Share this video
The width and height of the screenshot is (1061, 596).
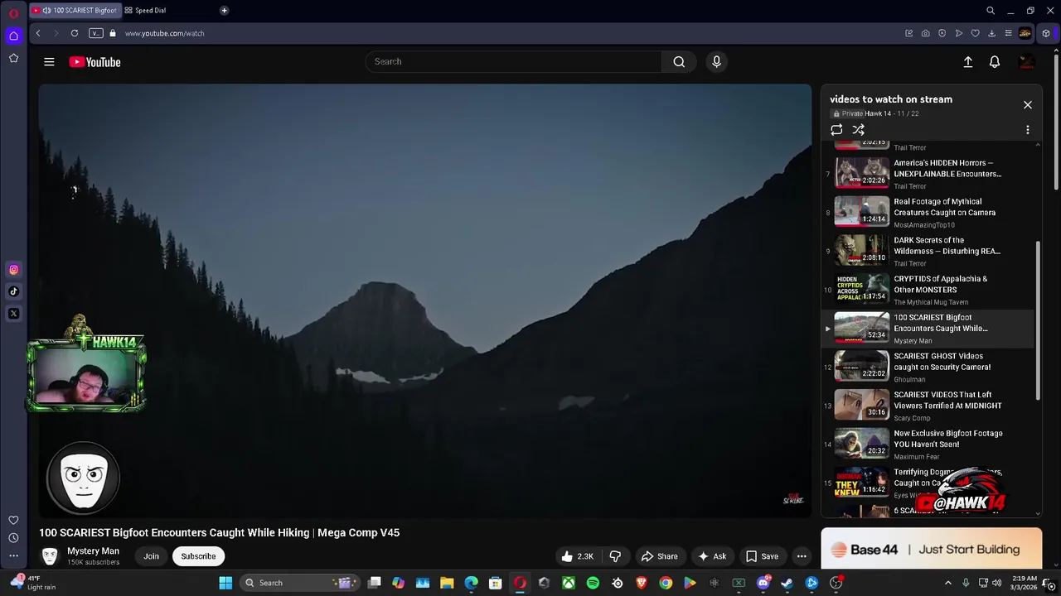pyautogui.click(x=659, y=556)
